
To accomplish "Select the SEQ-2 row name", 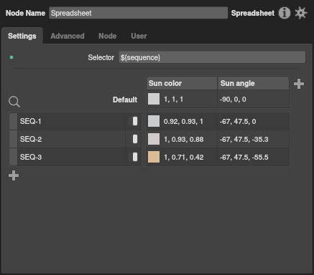I will pyautogui.click(x=31, y=139).
